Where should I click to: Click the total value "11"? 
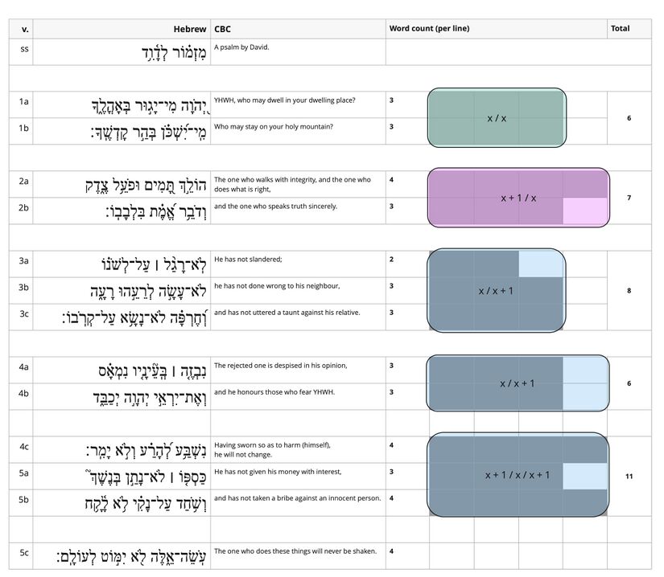click(x=629, y=476)
